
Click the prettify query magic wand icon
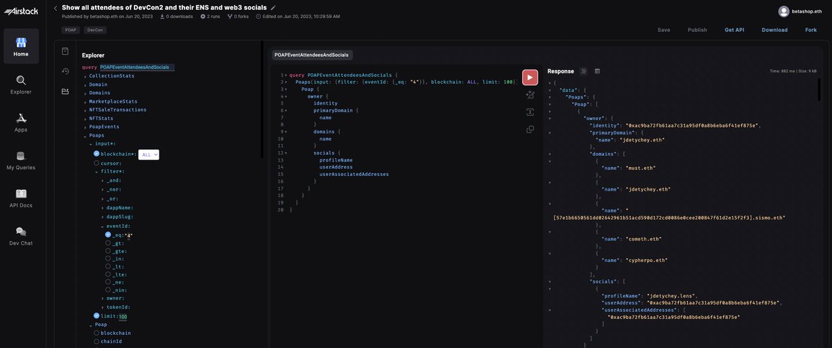530,95
